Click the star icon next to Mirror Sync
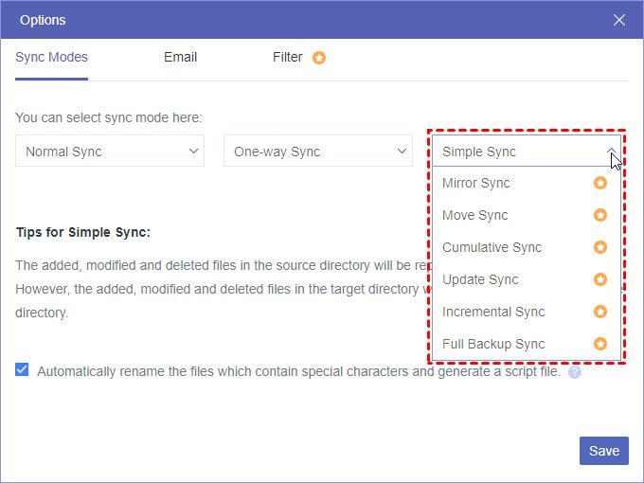The image size is (644, 483). pos(600,183)
